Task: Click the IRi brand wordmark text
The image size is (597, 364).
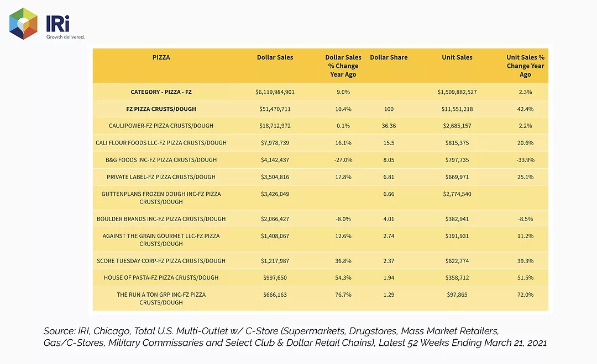Action: click(x=57, y=24)
